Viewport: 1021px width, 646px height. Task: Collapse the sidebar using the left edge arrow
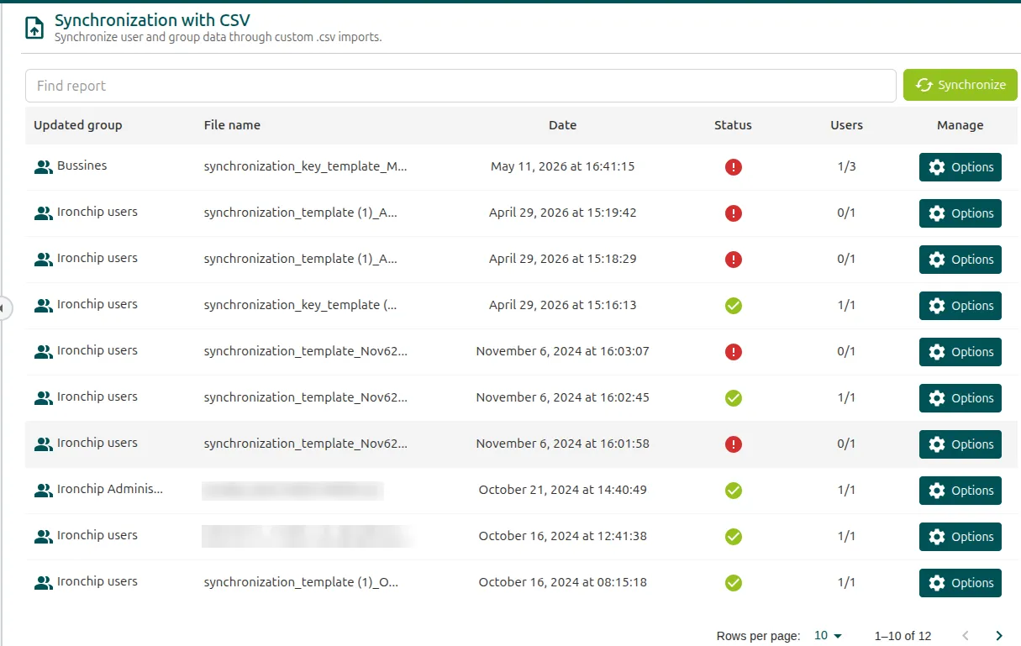(3, 308)
